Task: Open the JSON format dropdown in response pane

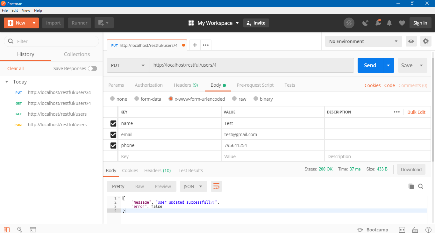Action: [x=193, y=186]
